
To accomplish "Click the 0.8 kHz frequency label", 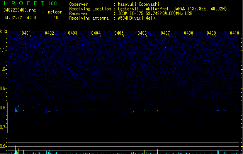I will (x=3, y=108).
